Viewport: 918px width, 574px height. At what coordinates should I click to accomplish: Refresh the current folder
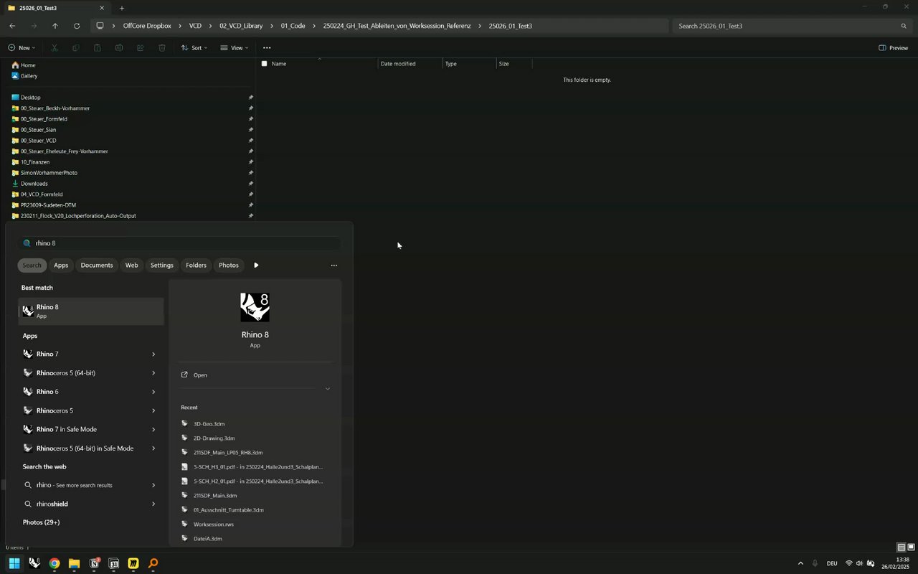point(77,26)
